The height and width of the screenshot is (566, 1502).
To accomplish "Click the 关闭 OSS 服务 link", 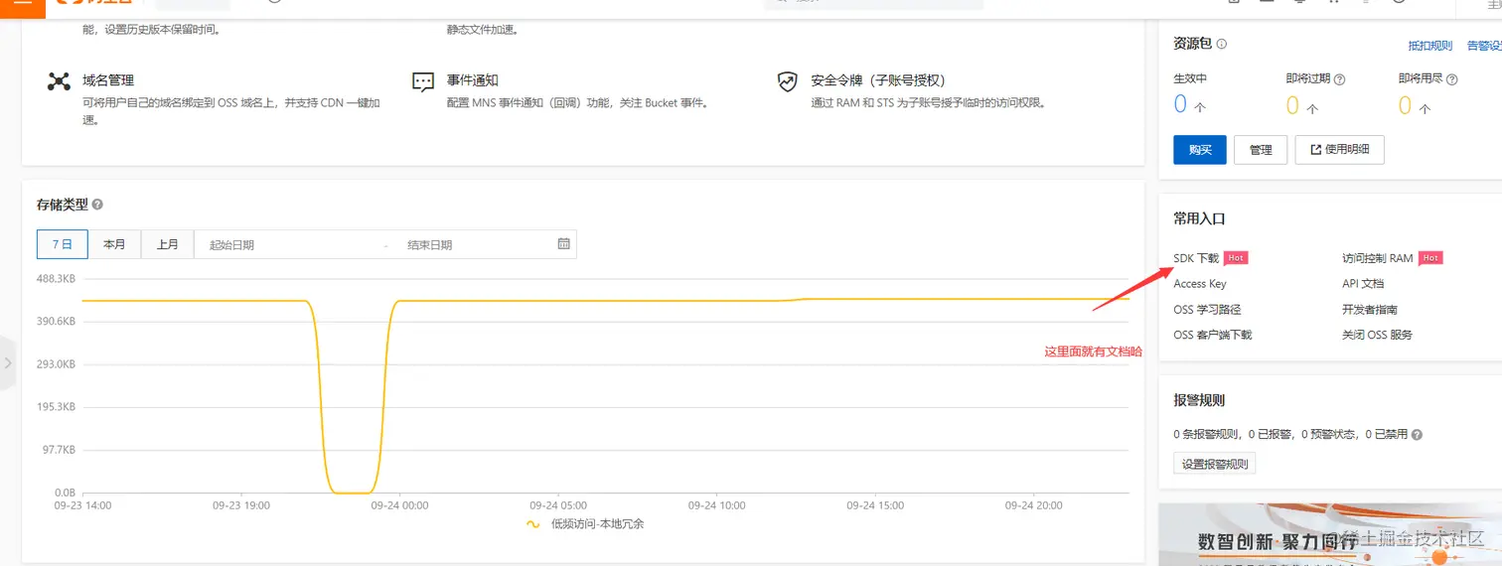I will pos(1377,336).
